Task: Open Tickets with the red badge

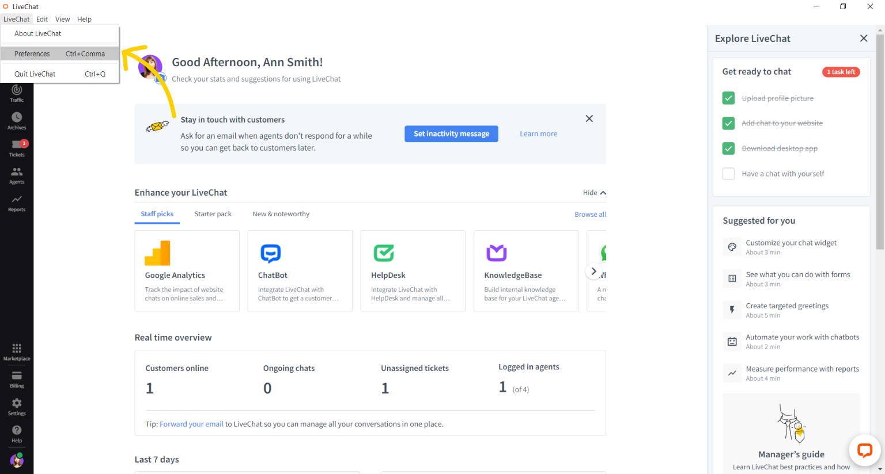Action: tap(17, 148)
